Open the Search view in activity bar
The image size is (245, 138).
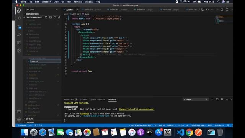[19, 18]
